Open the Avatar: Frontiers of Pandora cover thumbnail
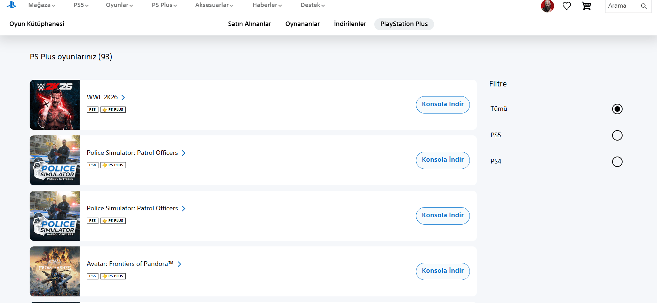Viewport: 657px width, 303px height. pyautogui.click(x=55, y=271)
